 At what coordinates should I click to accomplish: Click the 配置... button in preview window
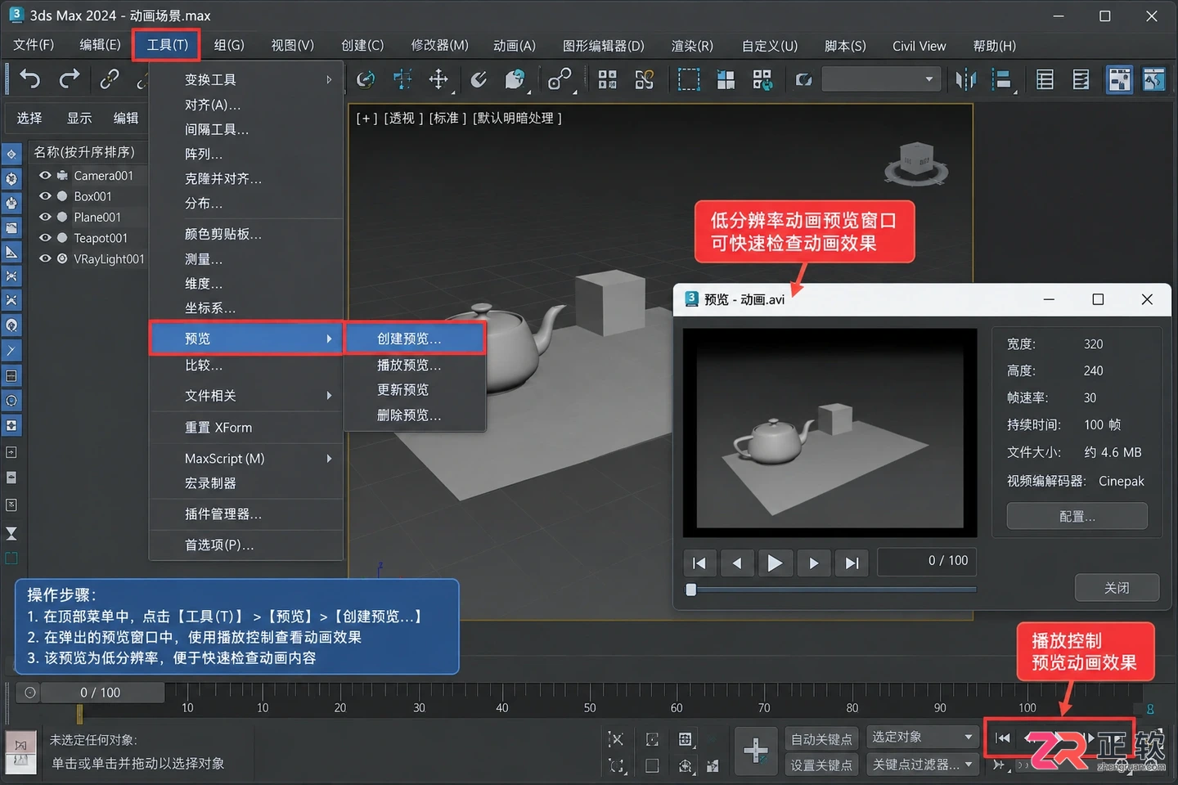click(1077, 517)
